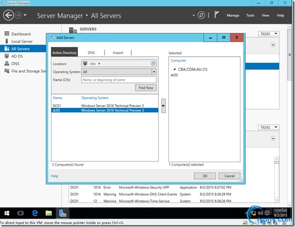This screenshot has height=227, width=295.
Task: Collapse the CBA.COM.AU (1) group
Action: pyautogui.click(x=174, y=69)
